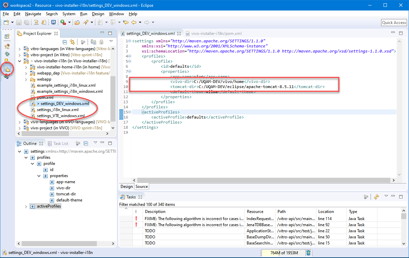Click the Run Garbage Collector trash icon

coord(308,253)
